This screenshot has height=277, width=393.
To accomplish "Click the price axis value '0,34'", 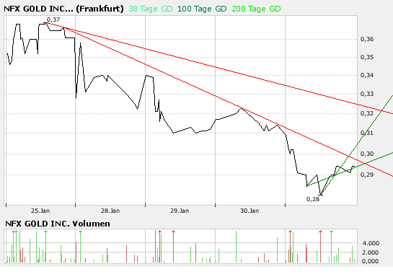I will [367, 75].
